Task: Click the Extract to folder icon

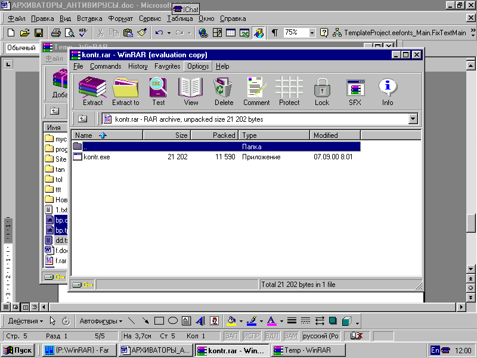Action: 126,91
